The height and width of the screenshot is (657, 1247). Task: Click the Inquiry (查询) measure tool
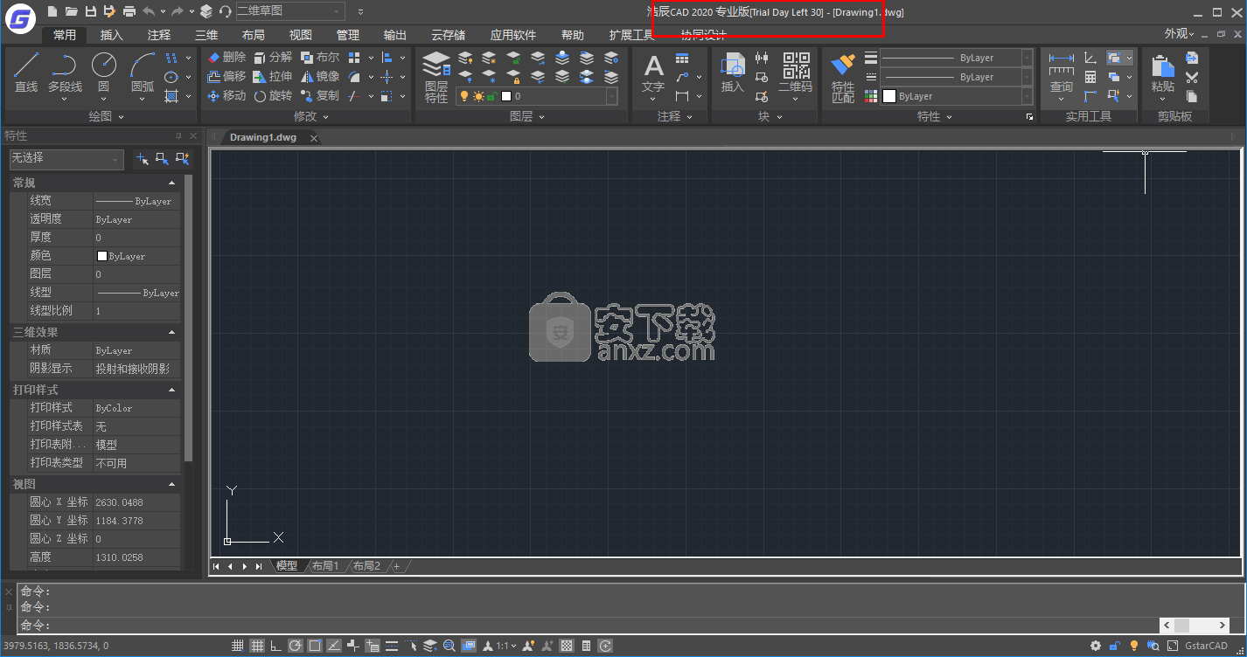(1061, 73)
